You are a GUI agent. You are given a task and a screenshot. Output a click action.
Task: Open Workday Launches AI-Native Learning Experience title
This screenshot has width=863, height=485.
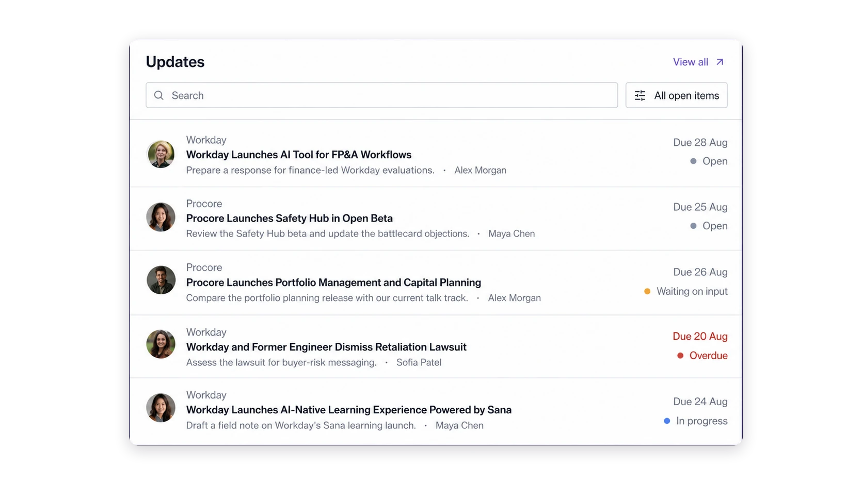tap(349, 410)
